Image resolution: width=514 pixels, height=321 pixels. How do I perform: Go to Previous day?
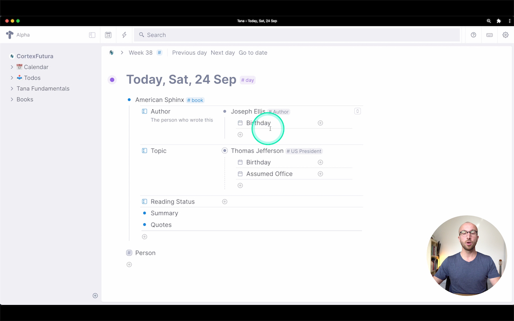point(189,52)
